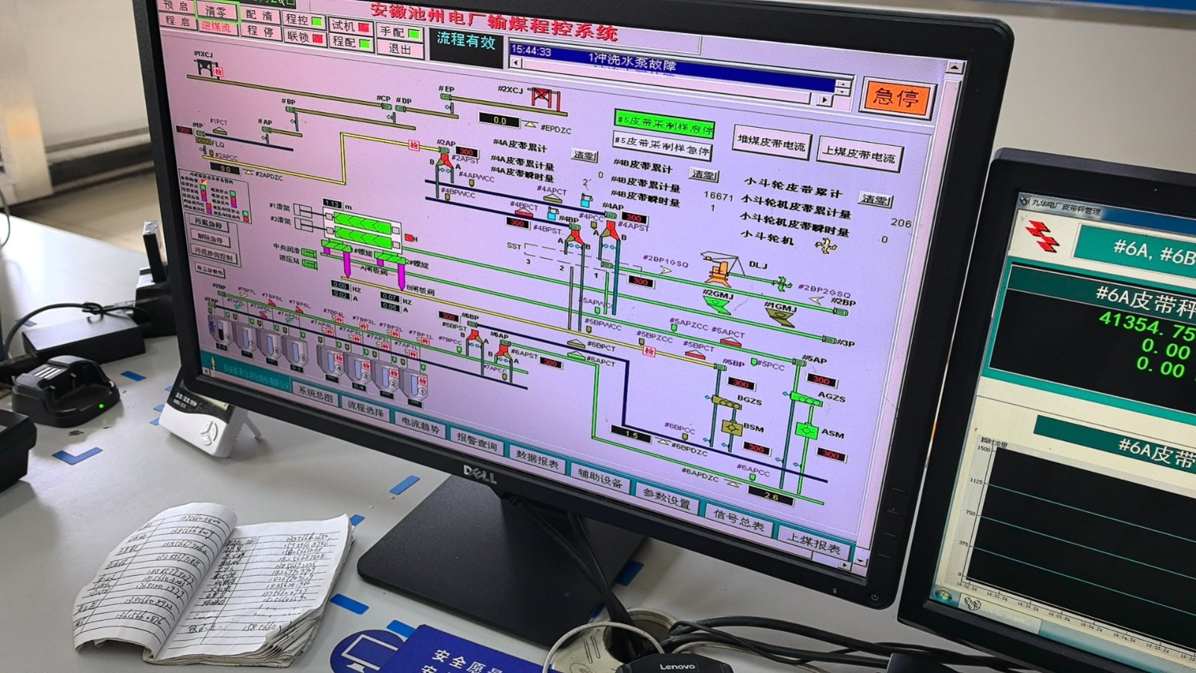1196x673 pixels.
Task: Click the #4AP diverter chute icon
Action: click(x=610, y=230)
